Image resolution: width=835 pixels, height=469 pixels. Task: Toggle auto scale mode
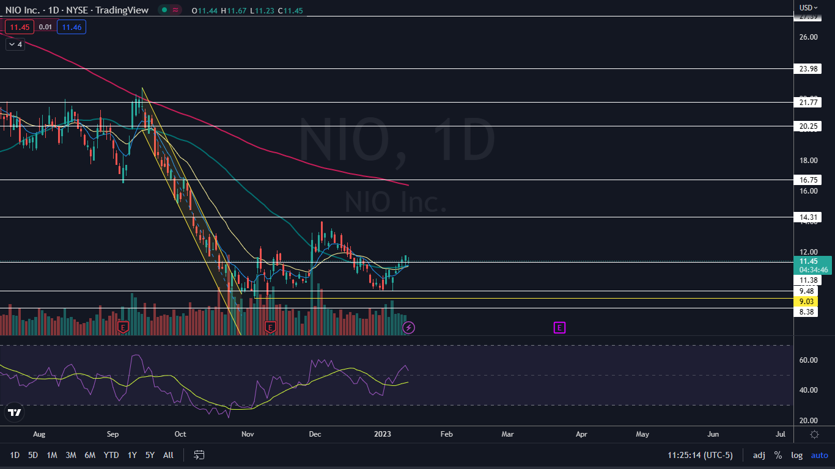tap(819, 455)
